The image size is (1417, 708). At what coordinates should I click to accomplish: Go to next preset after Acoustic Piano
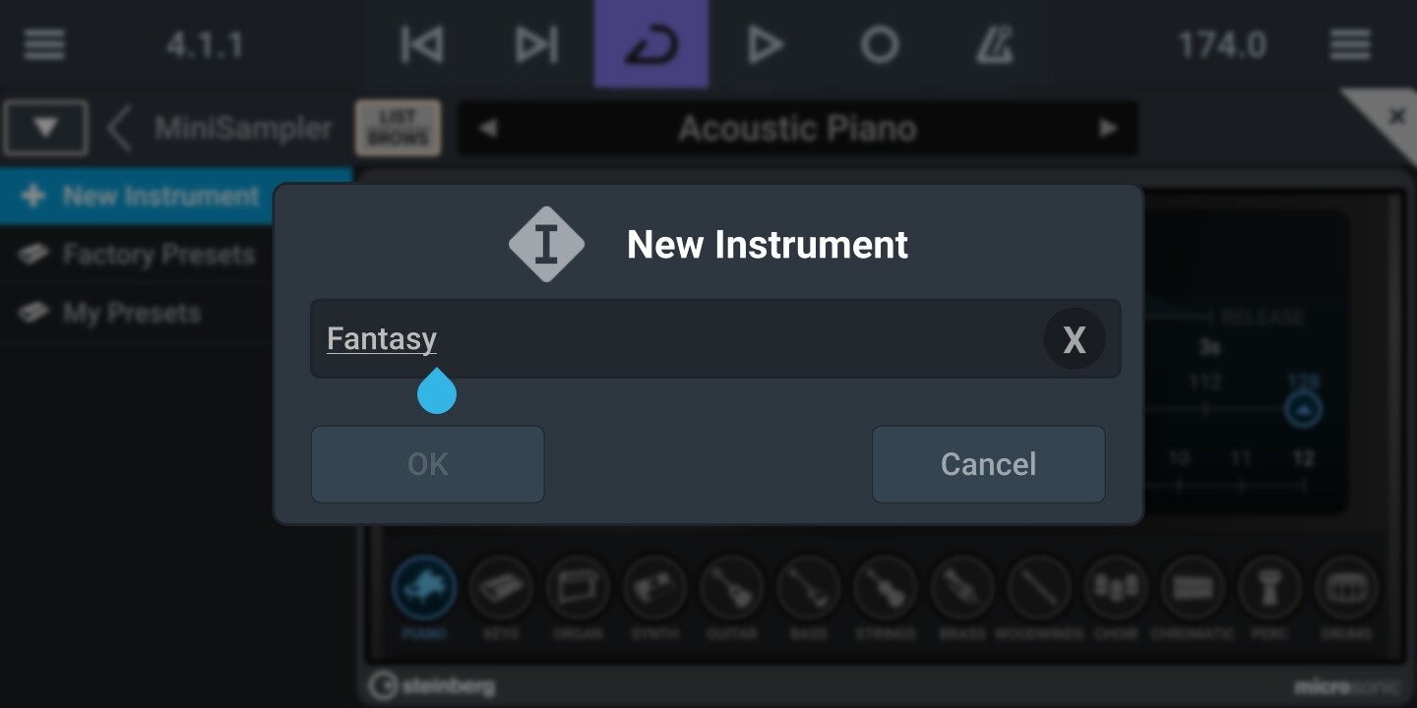point(1108,128)
